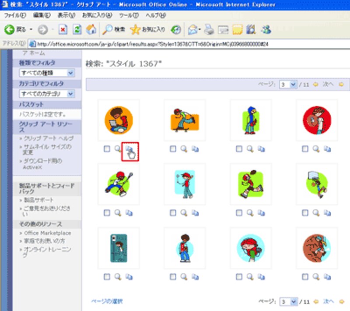350x311 pixels.
Task: Click the サムネイル サイズの変更 link
Action: [x=47, y=149]
